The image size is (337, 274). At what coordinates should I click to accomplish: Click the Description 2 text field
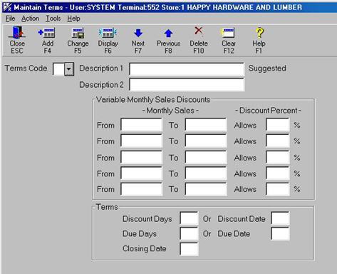click(187, 85)
